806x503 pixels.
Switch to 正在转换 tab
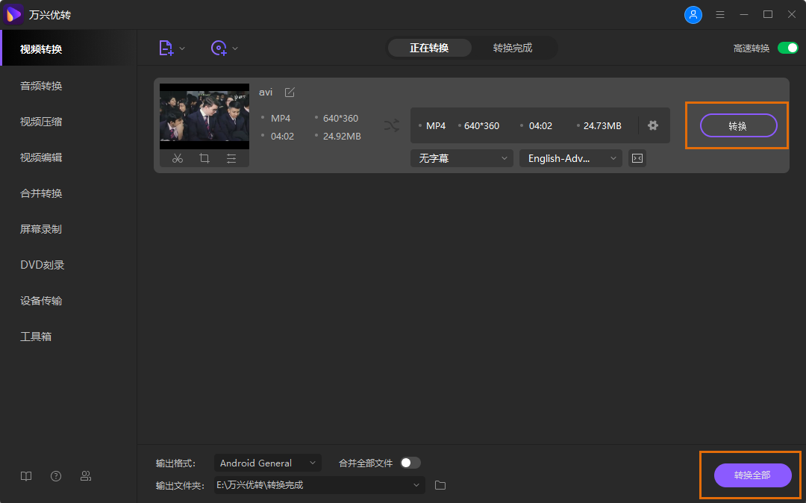click(429, 48)
